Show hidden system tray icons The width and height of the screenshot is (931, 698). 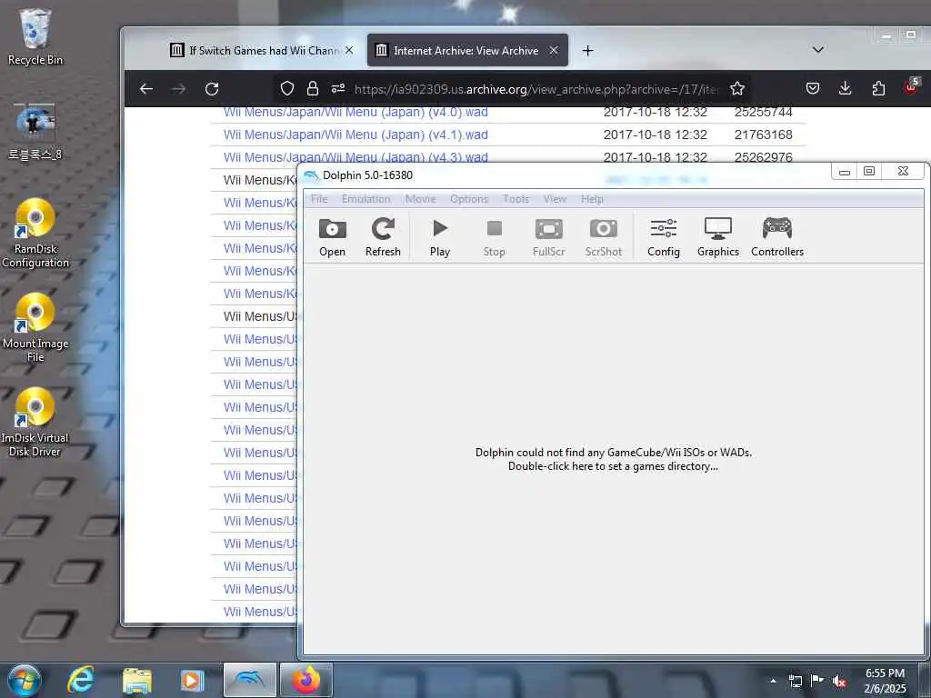tap(773, 681)
